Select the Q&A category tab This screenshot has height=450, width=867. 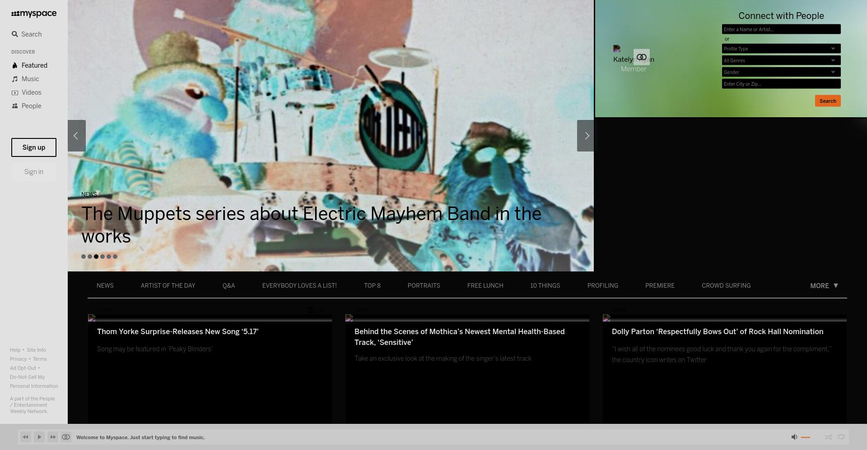pos(228,286)
